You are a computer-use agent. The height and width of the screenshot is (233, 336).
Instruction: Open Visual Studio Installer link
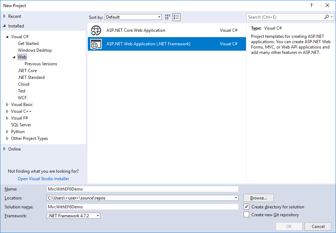click(x=43, y=179)
